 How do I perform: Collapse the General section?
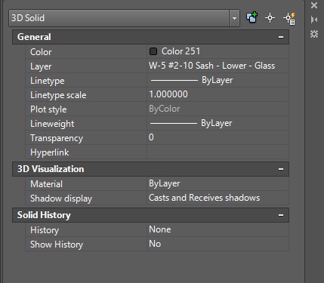pos(281,37)
